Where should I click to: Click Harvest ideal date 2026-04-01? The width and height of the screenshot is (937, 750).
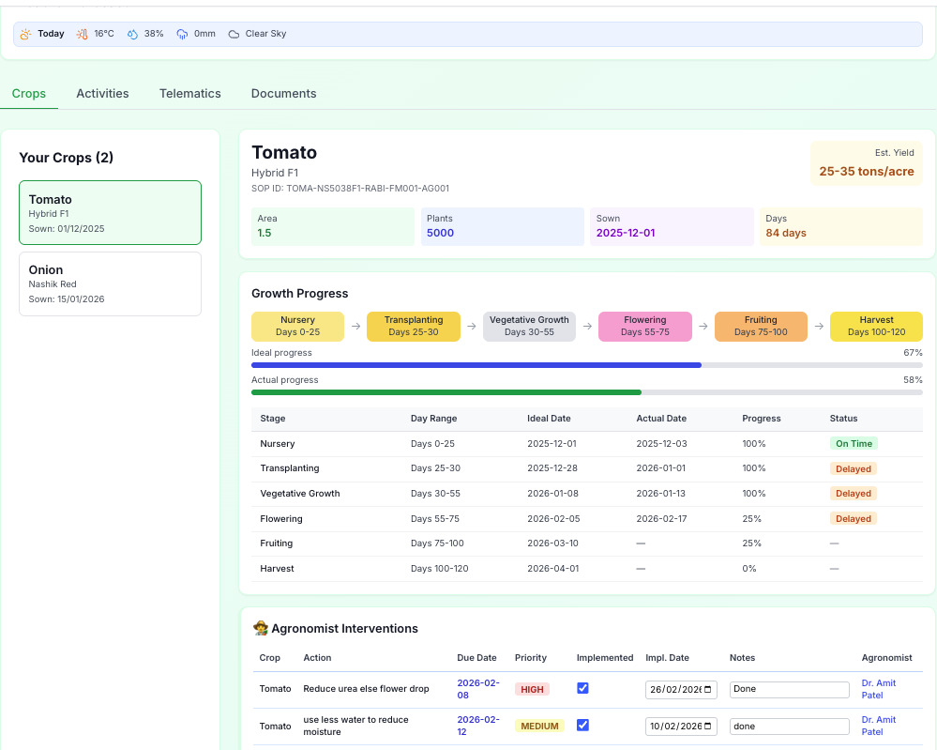point(552,568)
